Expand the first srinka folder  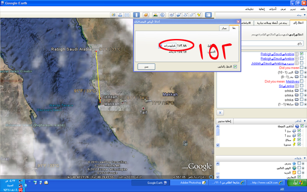click(305, 91)
